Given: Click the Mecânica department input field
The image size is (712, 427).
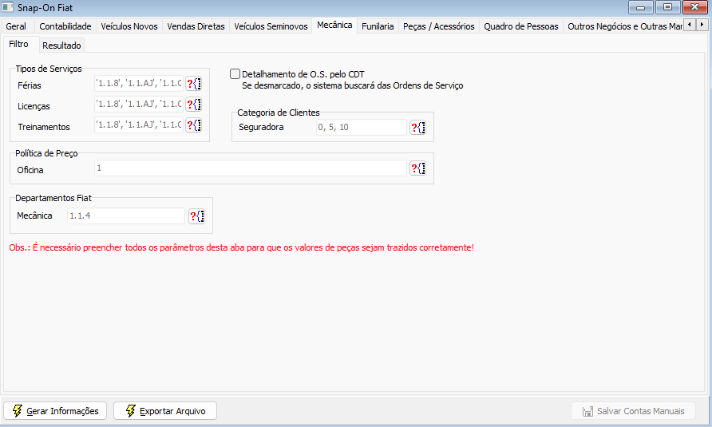Looking at the screenshot, I should point(126,216).
